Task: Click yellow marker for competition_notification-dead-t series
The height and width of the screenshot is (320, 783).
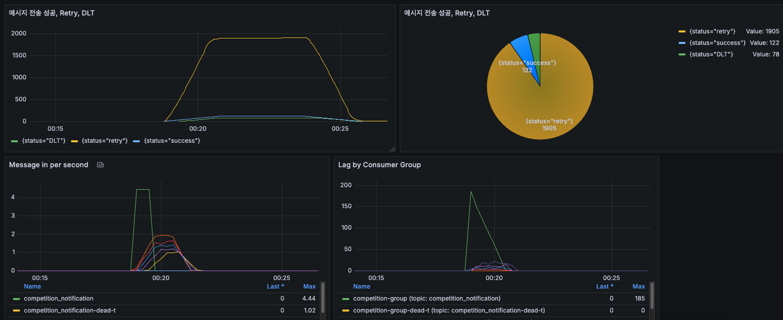Action: 16,311
